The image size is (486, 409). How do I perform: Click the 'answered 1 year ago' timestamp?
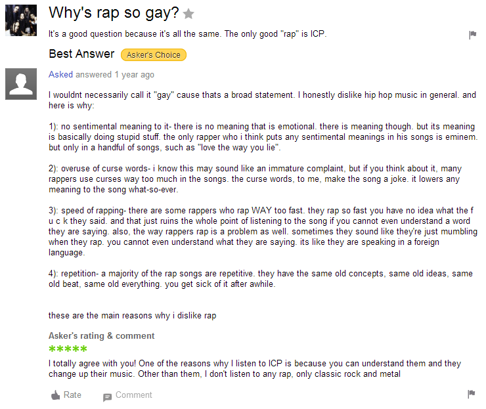click(115, 75)
